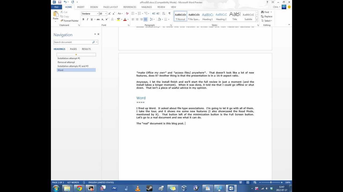Adjust the zoom slider
The height and width of the screenshot is (192, 343).
pos(271,182)
